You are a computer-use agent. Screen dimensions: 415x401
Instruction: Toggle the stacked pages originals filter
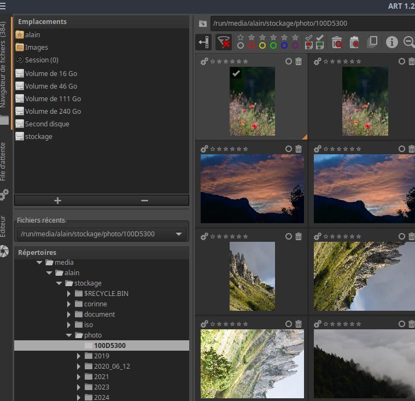coord(372,42)
